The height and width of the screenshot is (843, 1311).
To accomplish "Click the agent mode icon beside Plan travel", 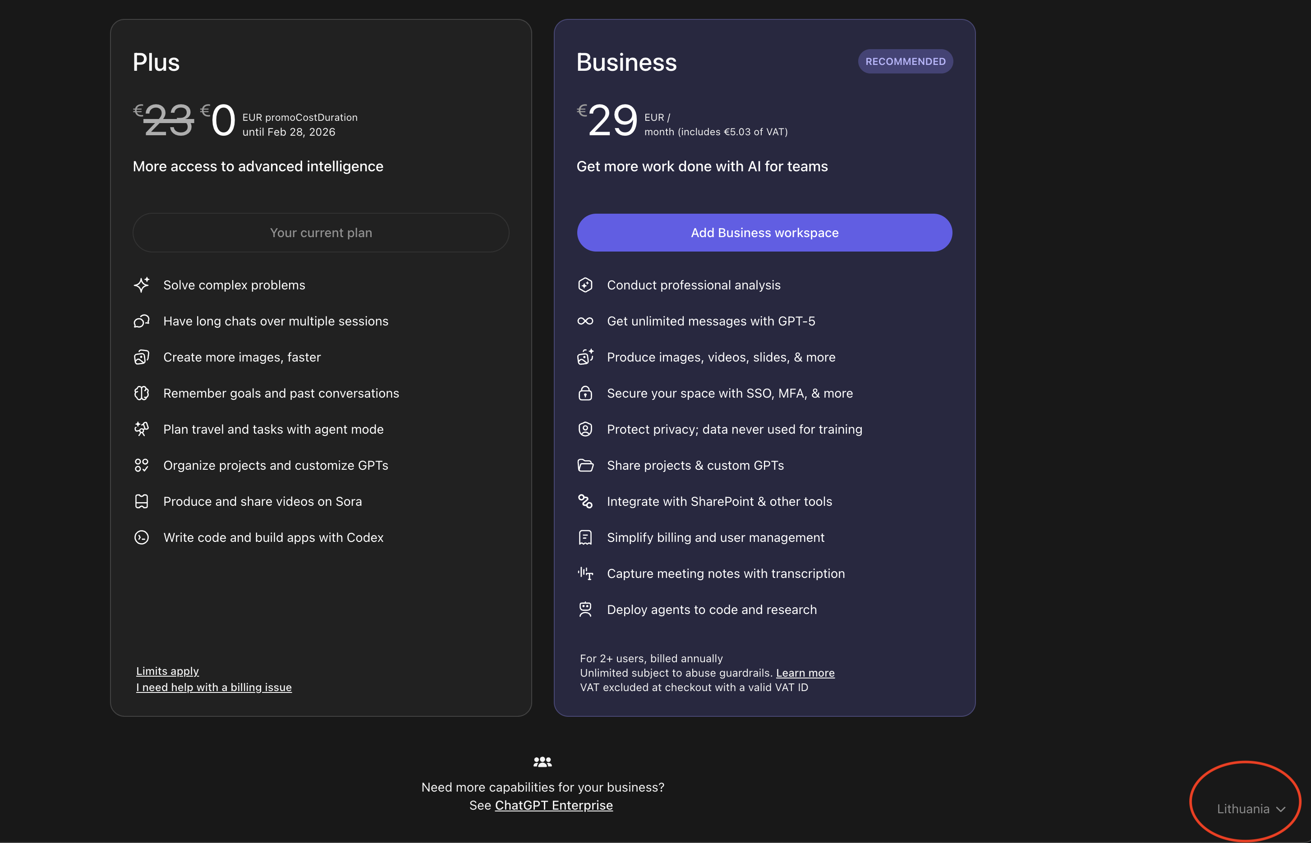I will [142, 429].
